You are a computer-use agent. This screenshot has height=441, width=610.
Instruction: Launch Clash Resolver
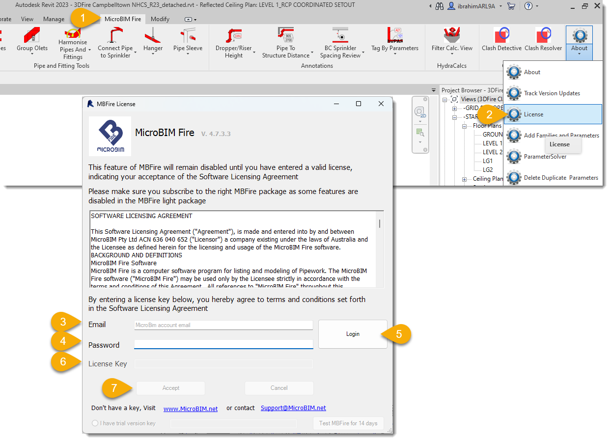point(543,39)
